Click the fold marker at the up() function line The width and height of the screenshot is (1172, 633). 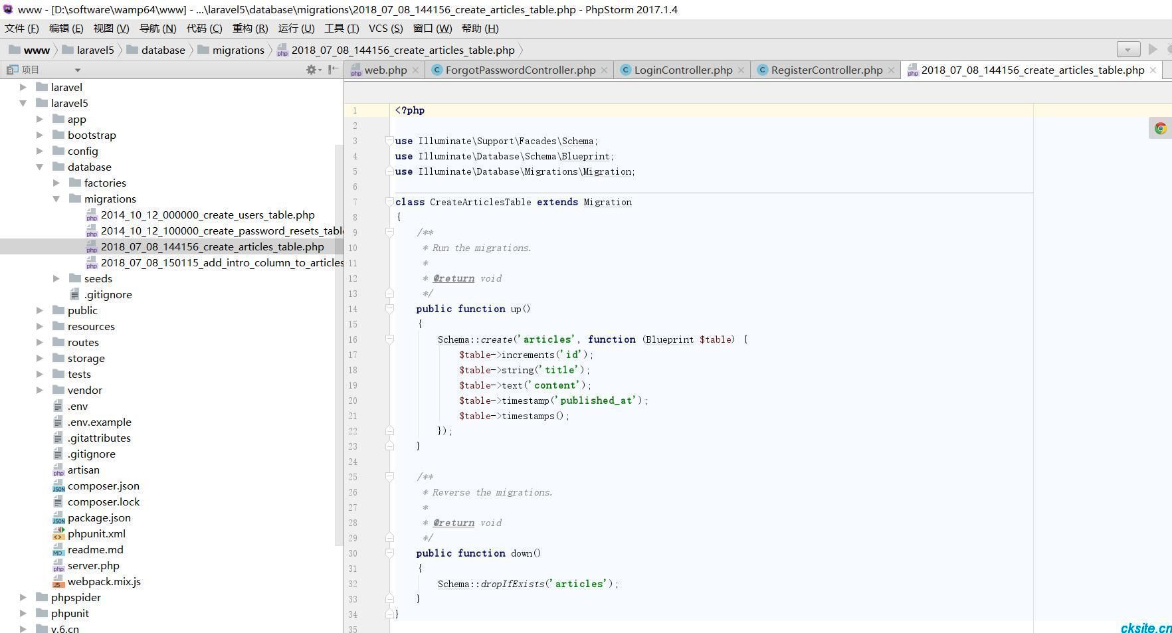coord(390,309)
